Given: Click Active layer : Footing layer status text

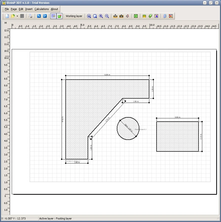Looking at the screenshot, I should pyautogui.click(x=55, y=218).
